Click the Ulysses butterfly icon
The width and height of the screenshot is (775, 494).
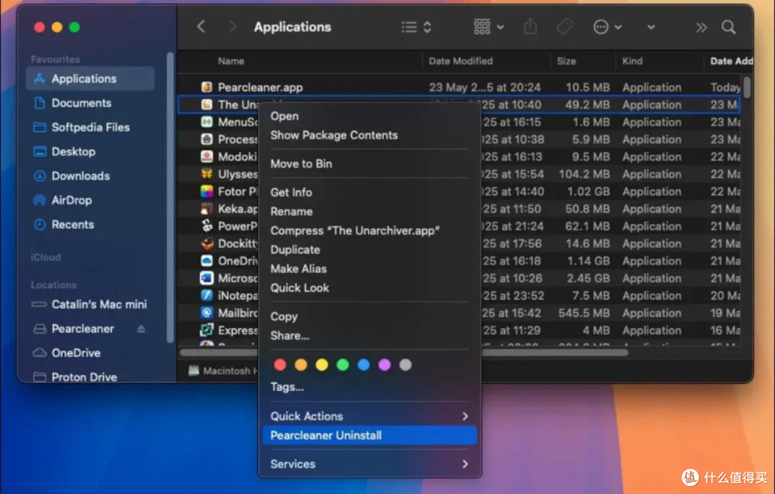point(207,174)
